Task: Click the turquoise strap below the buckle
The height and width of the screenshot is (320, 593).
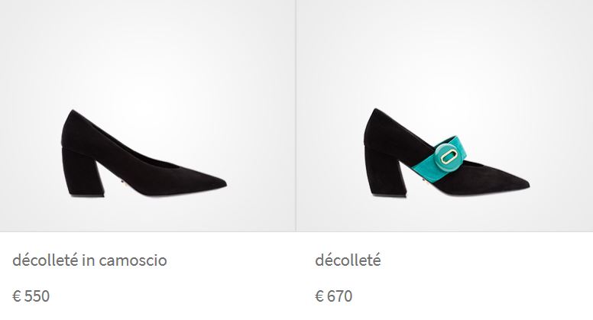Action: (420, 170)
